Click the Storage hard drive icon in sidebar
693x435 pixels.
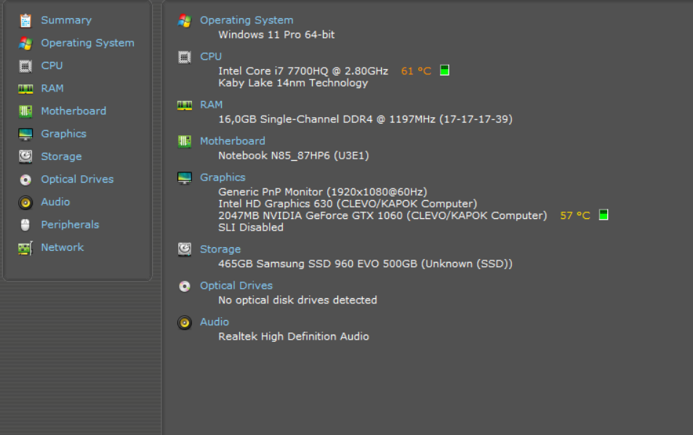(25, 156)
